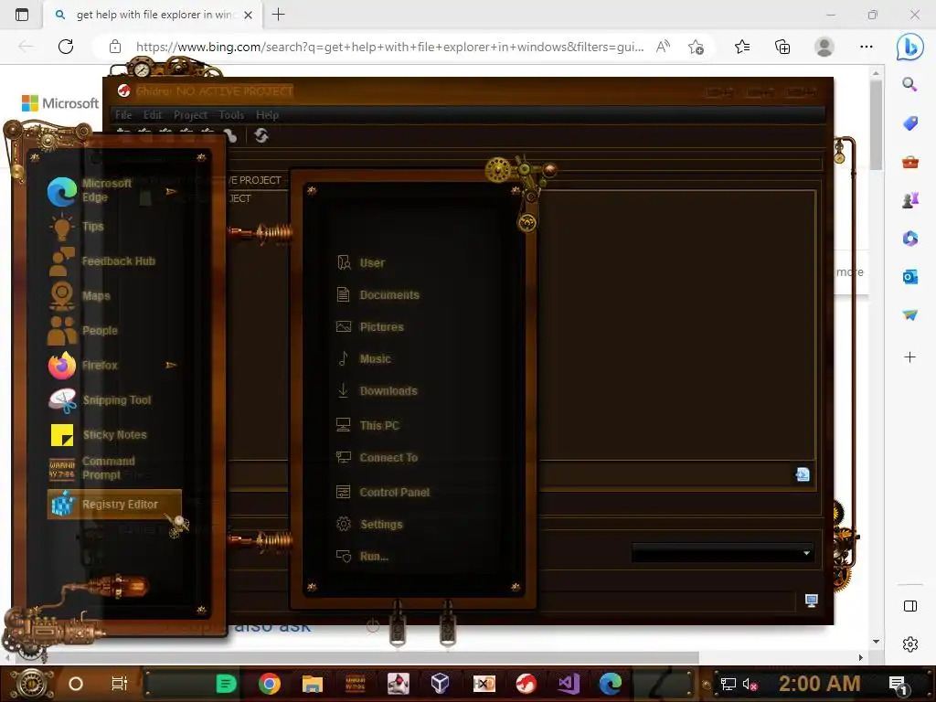Add new tab with plus button
Image resolution: width=936 pixels, height=702 pixels.
[278, 15]
